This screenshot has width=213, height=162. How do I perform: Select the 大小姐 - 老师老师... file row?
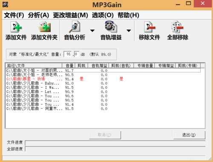click(x=103, y=75)
